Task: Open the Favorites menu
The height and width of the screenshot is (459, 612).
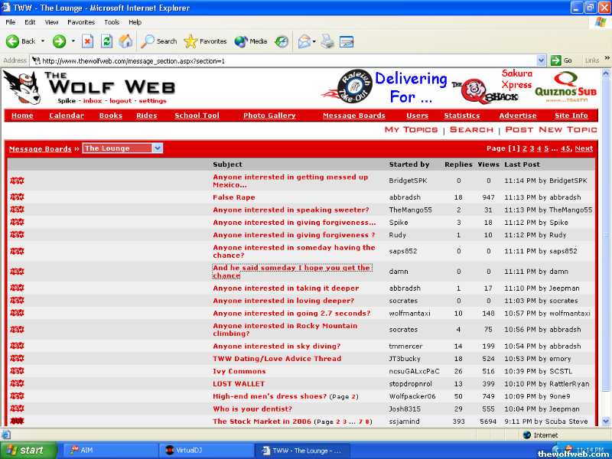Action: click(81, 22)
